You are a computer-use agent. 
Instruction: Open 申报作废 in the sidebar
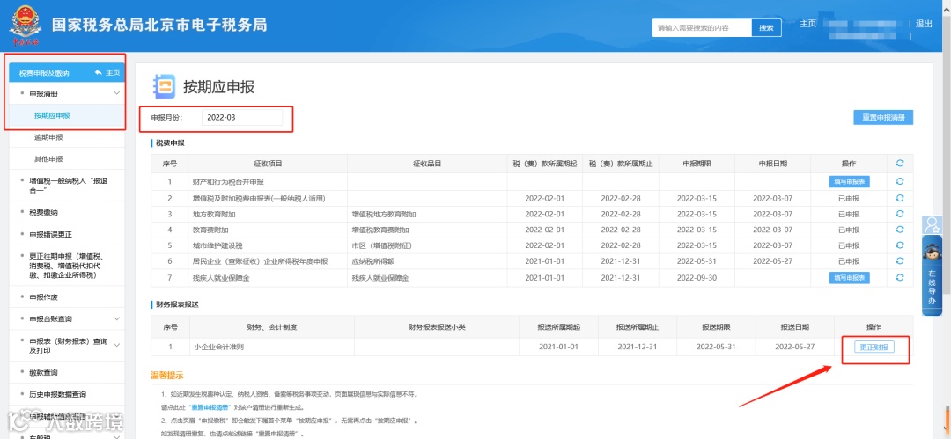[44, 297]
